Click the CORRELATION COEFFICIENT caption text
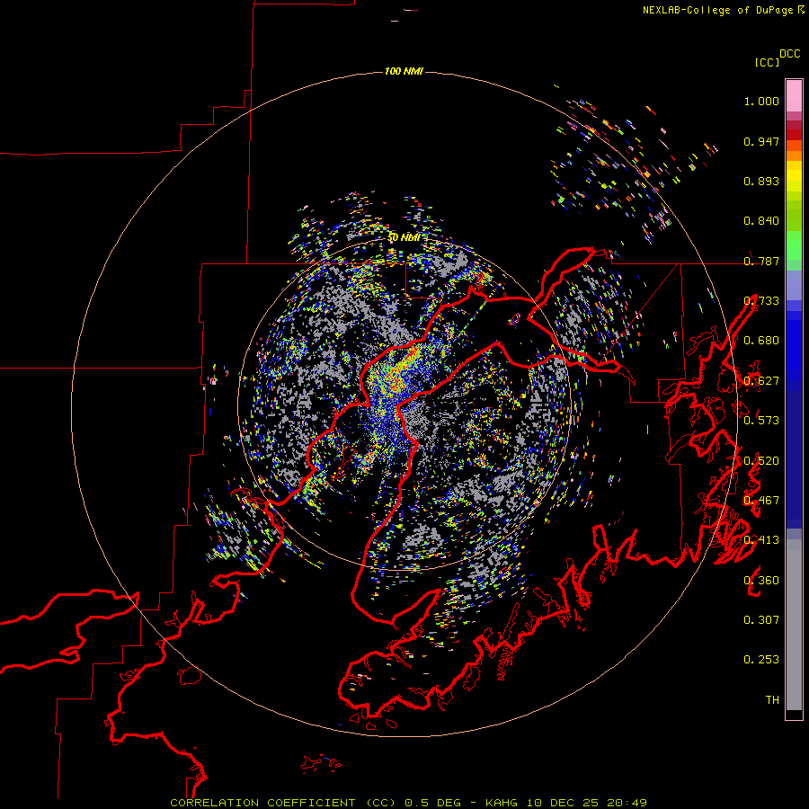 [x=262, y=803]
